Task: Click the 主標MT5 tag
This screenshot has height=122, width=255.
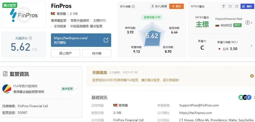Action: click(99, 21)
